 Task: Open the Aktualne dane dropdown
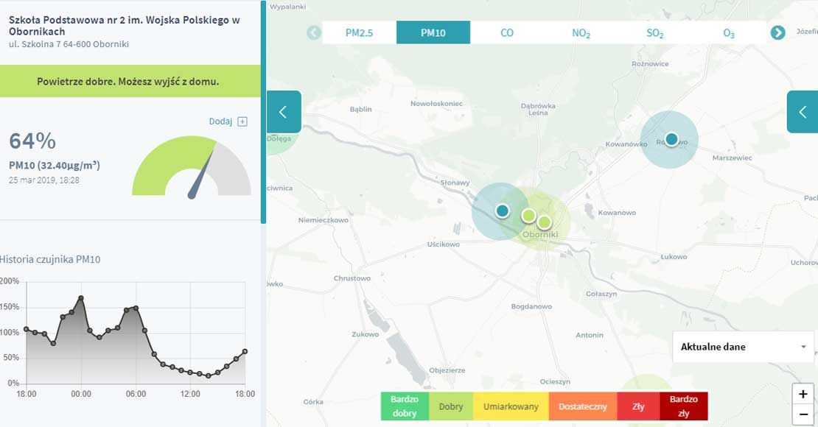click(x=742, y=347)
